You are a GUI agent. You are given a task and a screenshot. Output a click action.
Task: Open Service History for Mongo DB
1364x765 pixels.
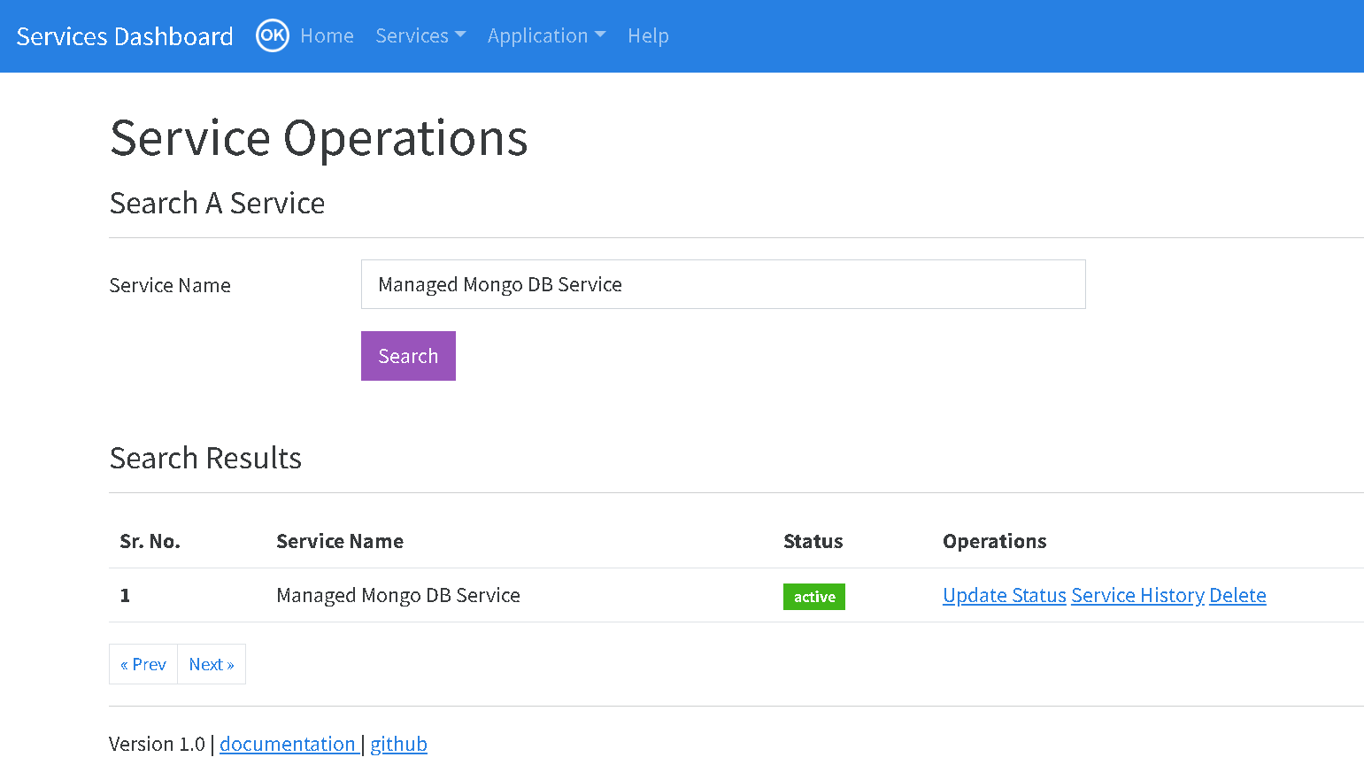(1137, 595)
